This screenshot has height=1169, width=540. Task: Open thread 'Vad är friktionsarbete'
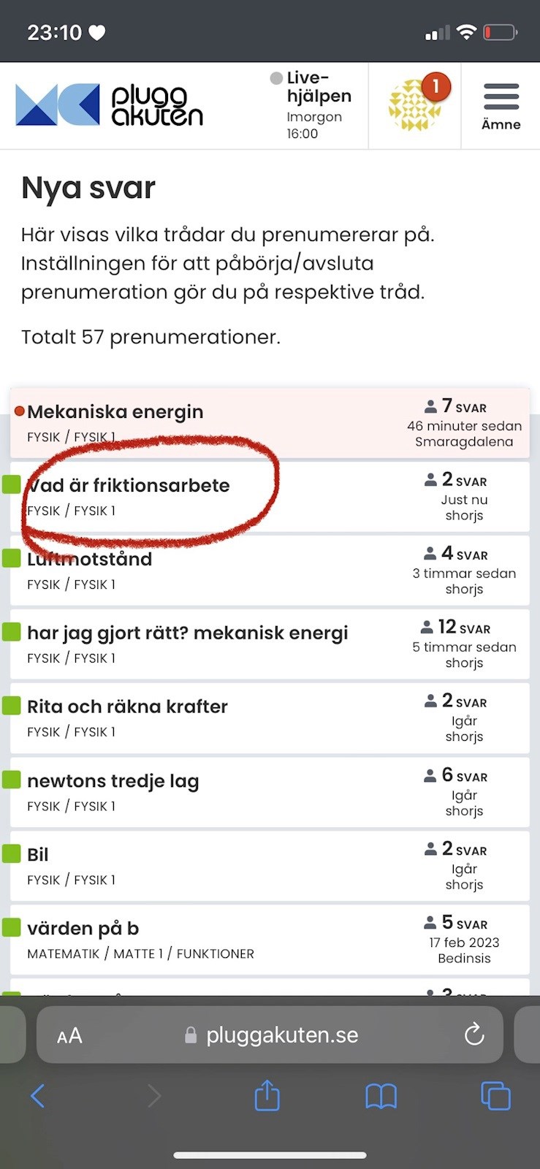point(129,486)
